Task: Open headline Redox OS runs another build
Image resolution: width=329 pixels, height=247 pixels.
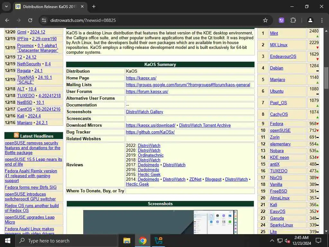Action: (32, 208)
